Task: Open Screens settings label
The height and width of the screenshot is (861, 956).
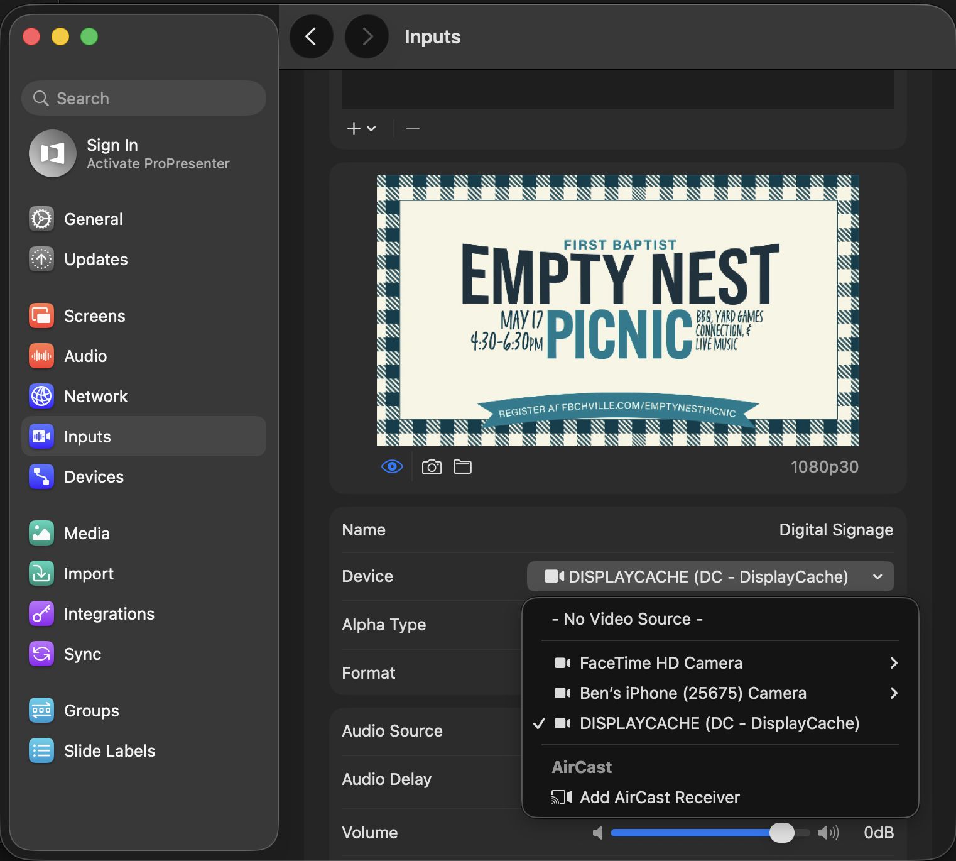Action: 95,316
